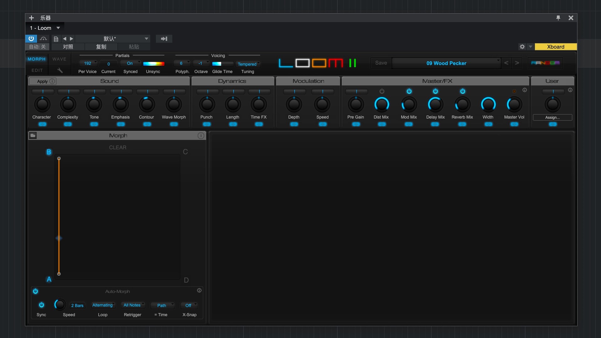Click the wrench settings icon

point(60,70)
